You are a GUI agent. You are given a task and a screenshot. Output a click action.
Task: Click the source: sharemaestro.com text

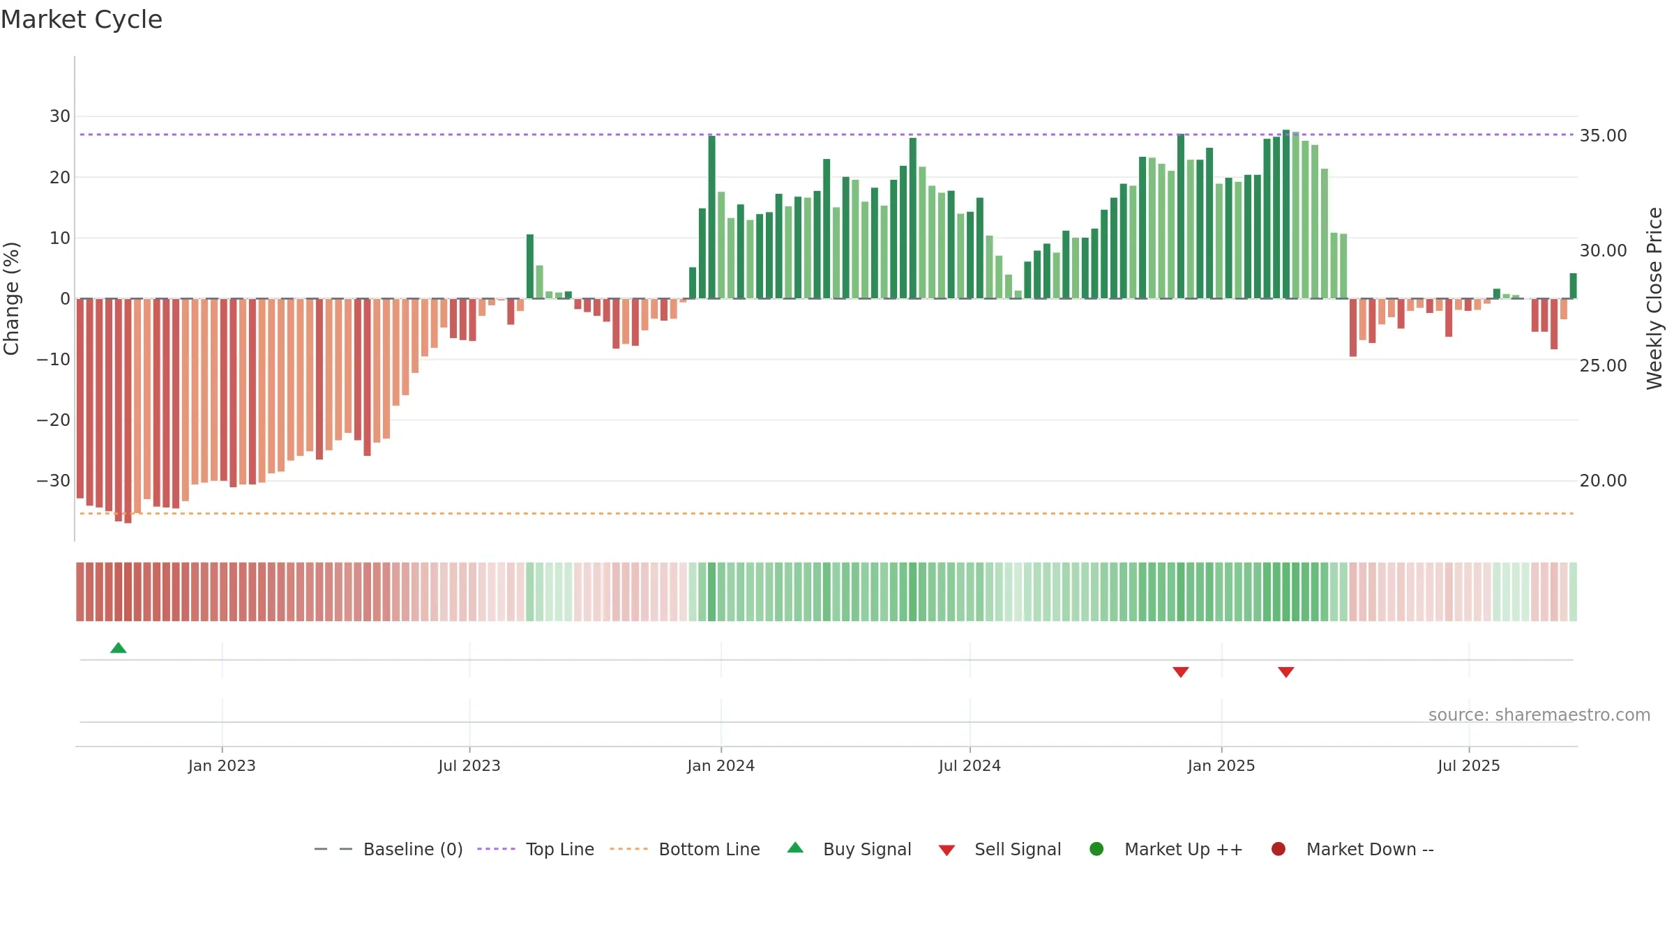[x=1539, y=715]
